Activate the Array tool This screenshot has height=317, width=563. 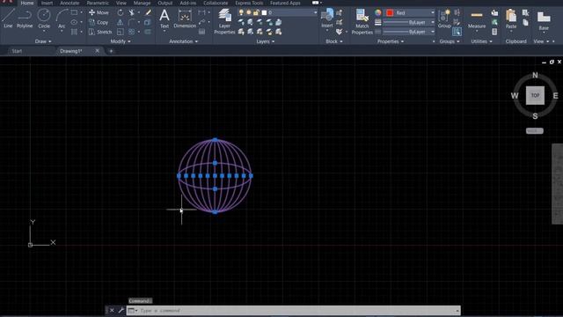[x=132, y=32]
